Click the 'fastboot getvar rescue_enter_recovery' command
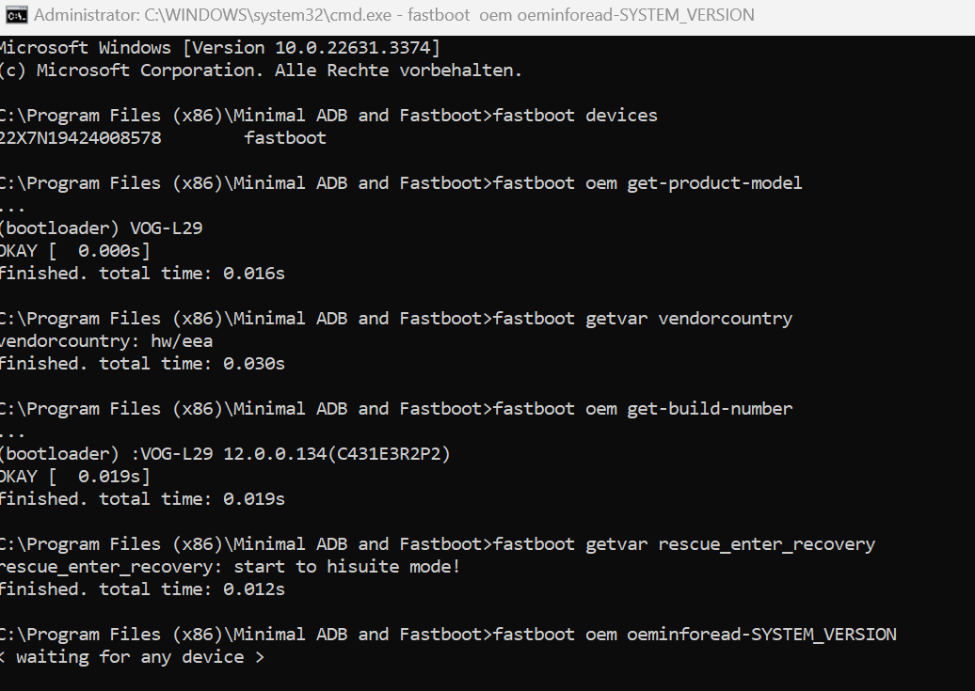This screenshot has width=975, height=691. [x=684, y=543]
